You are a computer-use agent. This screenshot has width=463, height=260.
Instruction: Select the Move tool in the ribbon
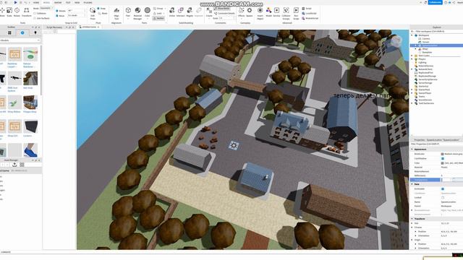pos(2,12)
